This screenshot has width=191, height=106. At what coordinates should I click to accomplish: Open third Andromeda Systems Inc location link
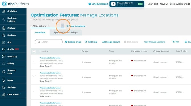click(x=50, y=88)
